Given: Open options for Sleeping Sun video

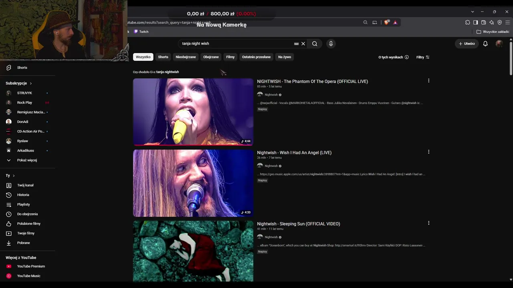Looking at the screenshot, I should [428, 223].
